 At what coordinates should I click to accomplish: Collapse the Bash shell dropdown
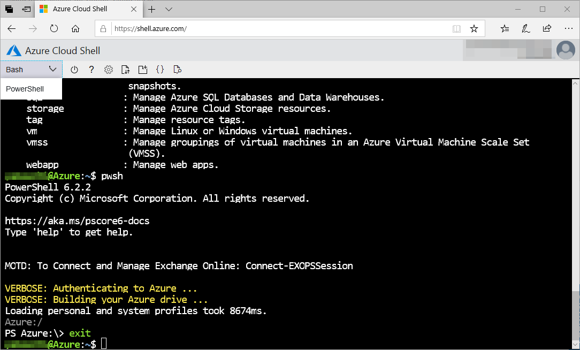(52, 69)
